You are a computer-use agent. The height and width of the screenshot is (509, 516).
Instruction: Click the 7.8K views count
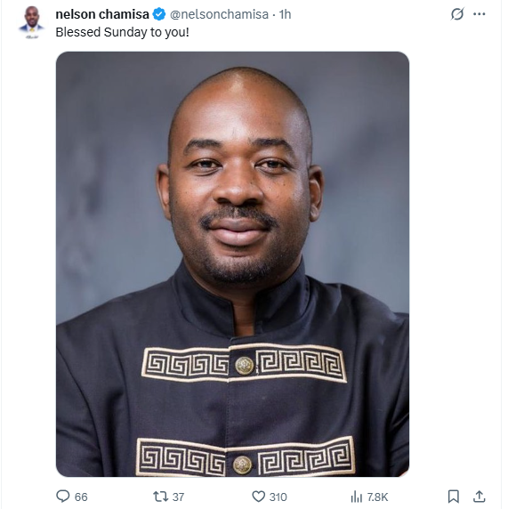pyautogui.click(x=377, y=497)
